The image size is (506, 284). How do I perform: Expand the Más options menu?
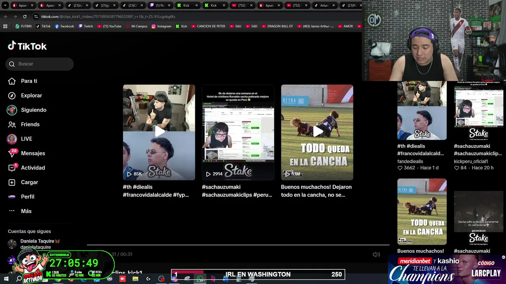(x=20, y=211)
